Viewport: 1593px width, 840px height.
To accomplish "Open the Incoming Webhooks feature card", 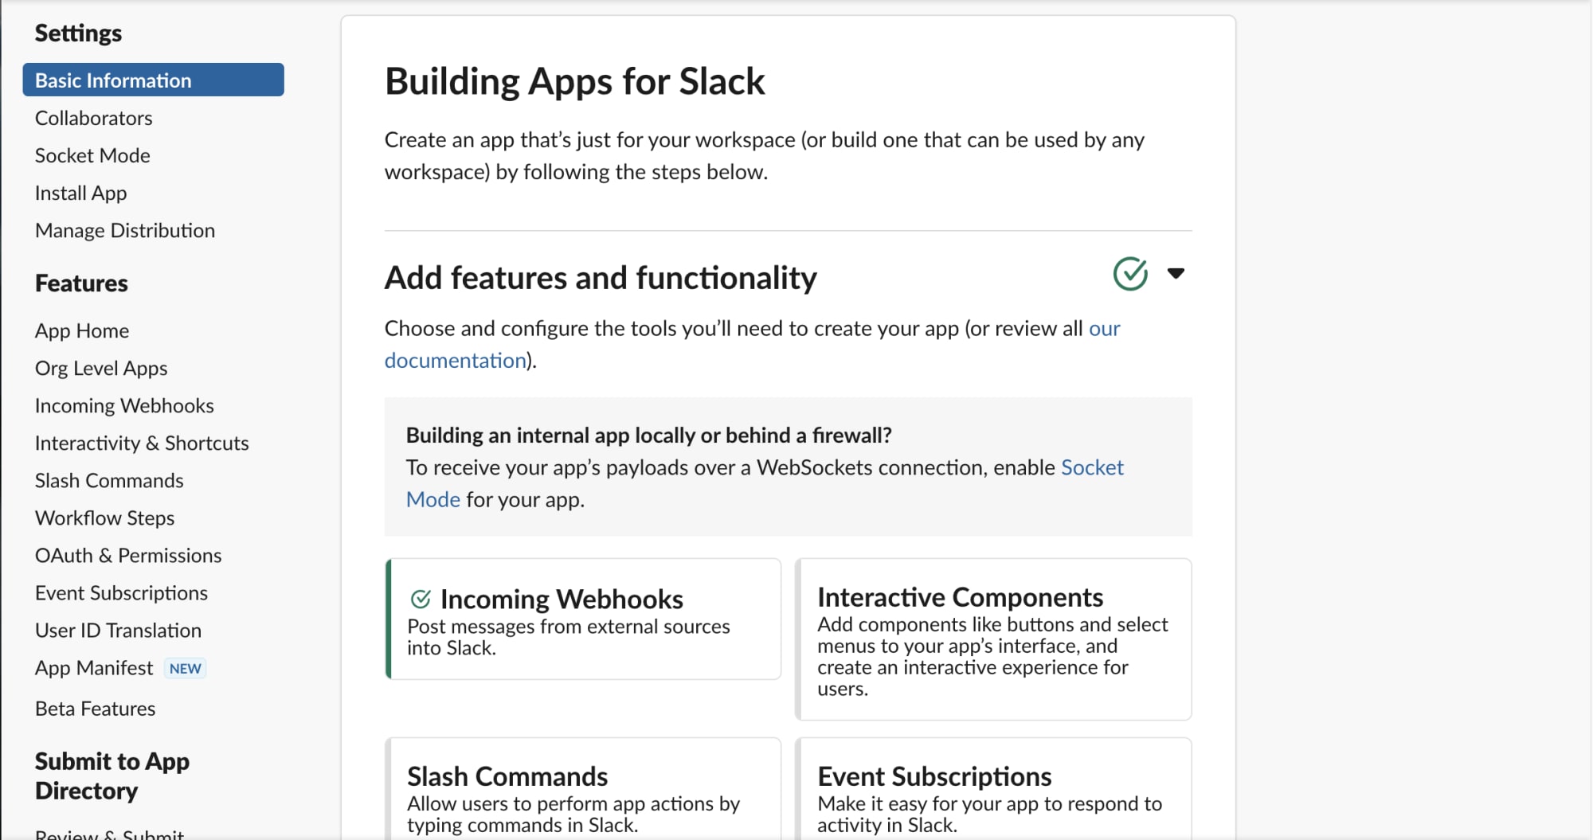I will coord(584,619).
